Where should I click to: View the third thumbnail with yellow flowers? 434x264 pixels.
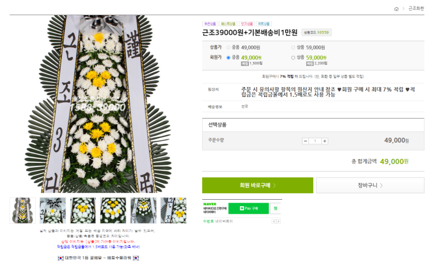[83, 210]
